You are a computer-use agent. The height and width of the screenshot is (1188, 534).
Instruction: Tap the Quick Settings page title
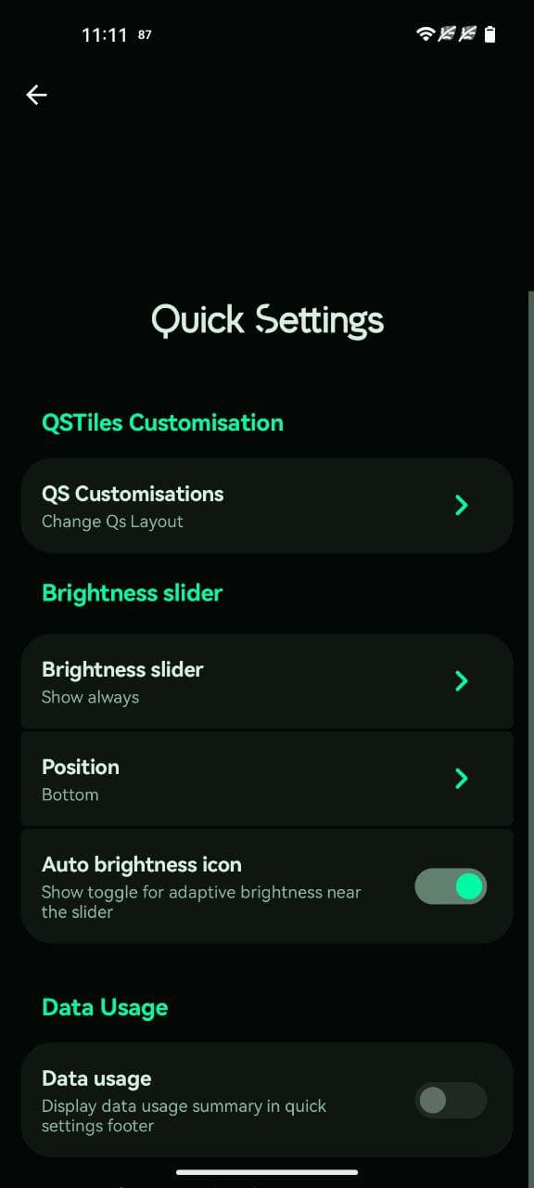pos(267,320)
